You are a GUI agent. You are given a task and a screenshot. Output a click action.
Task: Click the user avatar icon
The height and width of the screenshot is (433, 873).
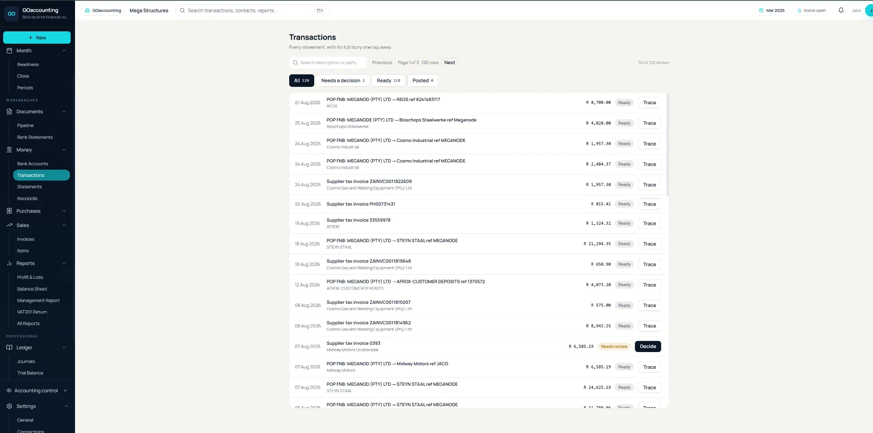pyautogui.click(x=869, y=10)
